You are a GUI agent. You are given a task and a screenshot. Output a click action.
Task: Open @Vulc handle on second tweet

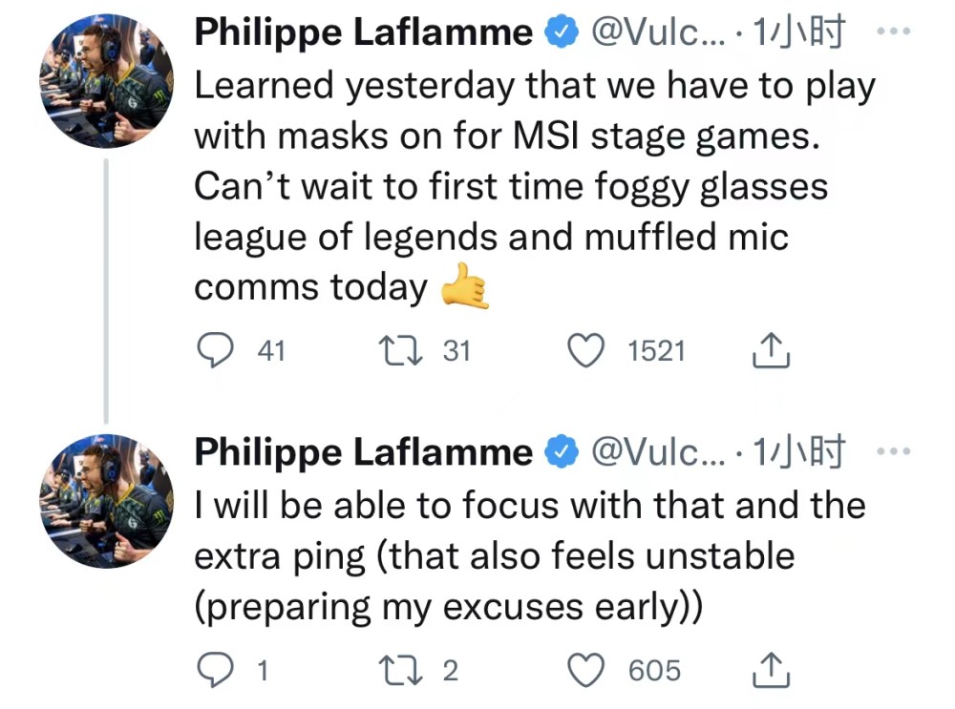(657, 451)
